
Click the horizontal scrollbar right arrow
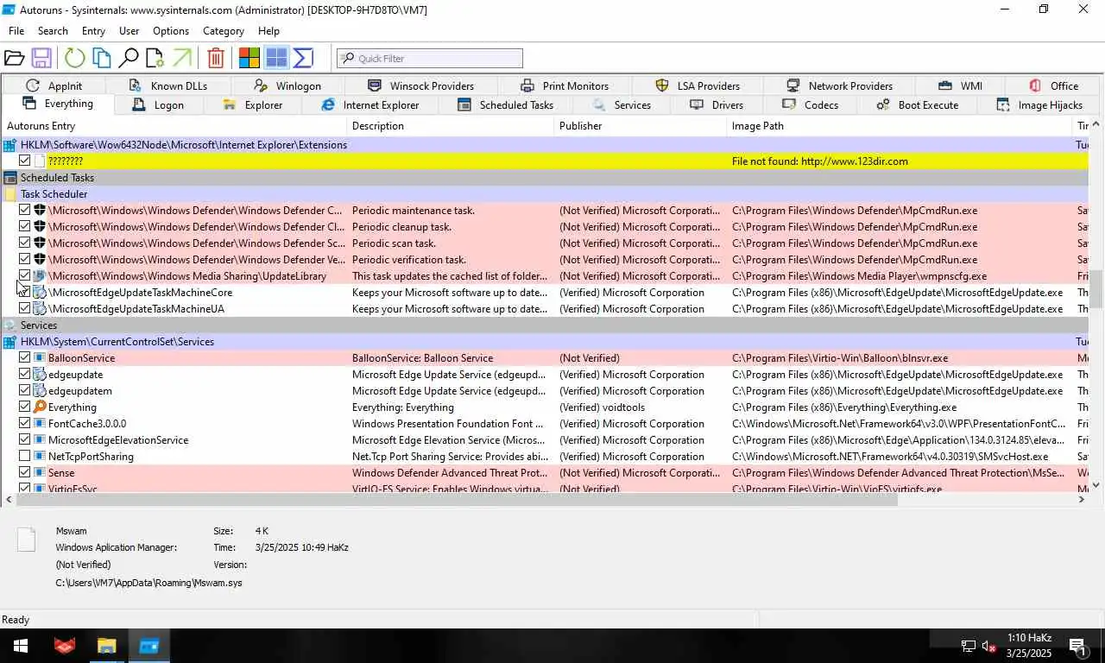(x=1081, y=499)
